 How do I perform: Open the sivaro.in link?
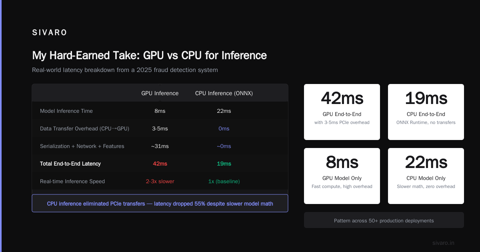443,243
